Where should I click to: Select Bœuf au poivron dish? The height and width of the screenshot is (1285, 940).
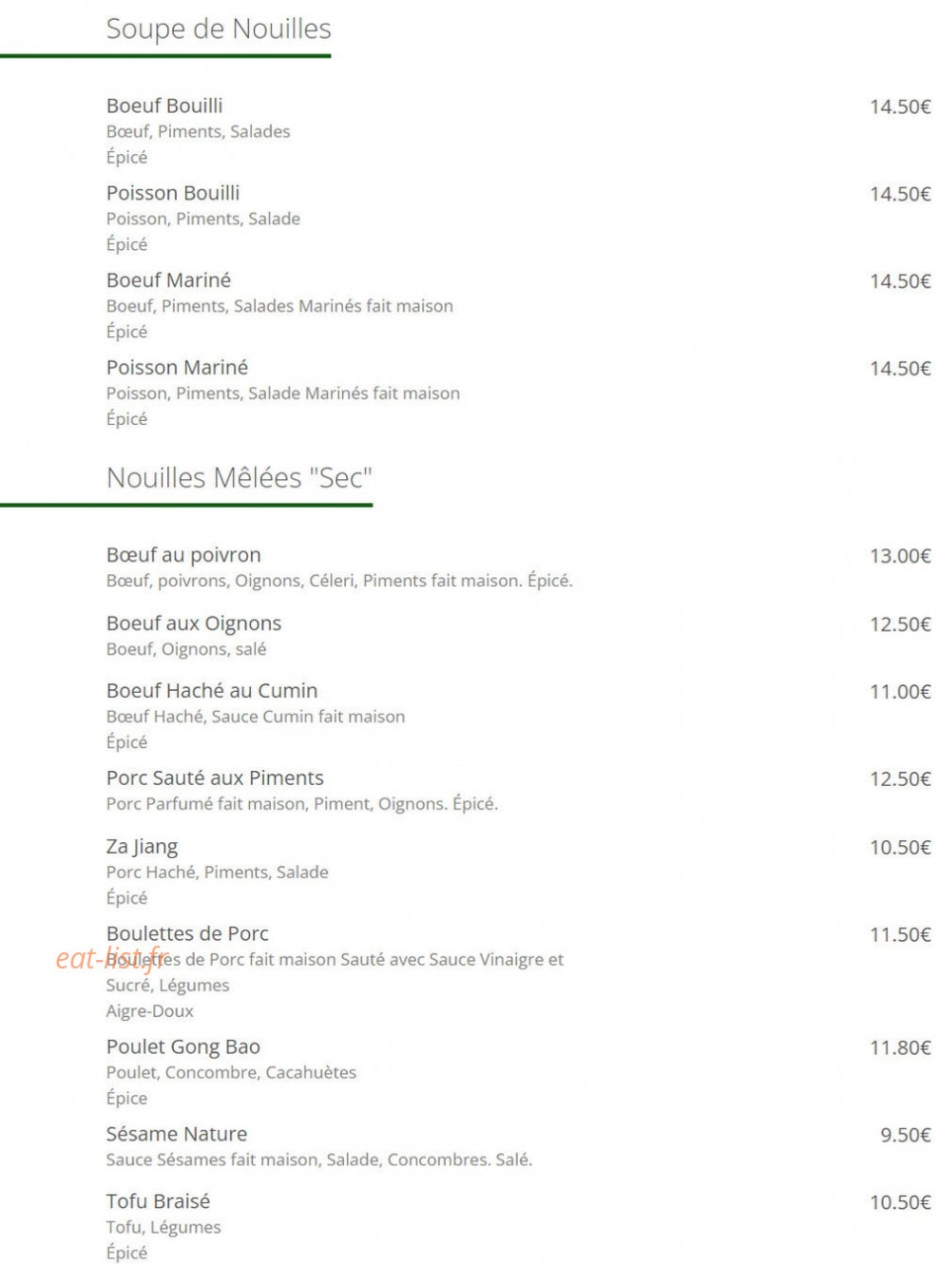183,555
